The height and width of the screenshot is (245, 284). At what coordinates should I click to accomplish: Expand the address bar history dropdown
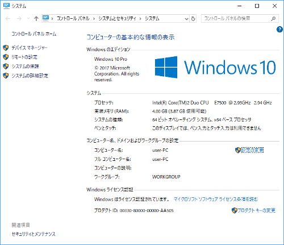(186, 19)
